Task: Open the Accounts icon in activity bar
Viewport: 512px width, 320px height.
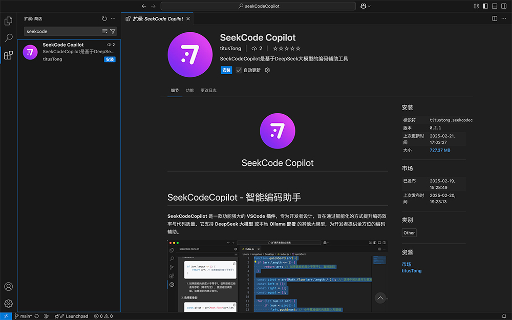Action: tap(8, 287)
